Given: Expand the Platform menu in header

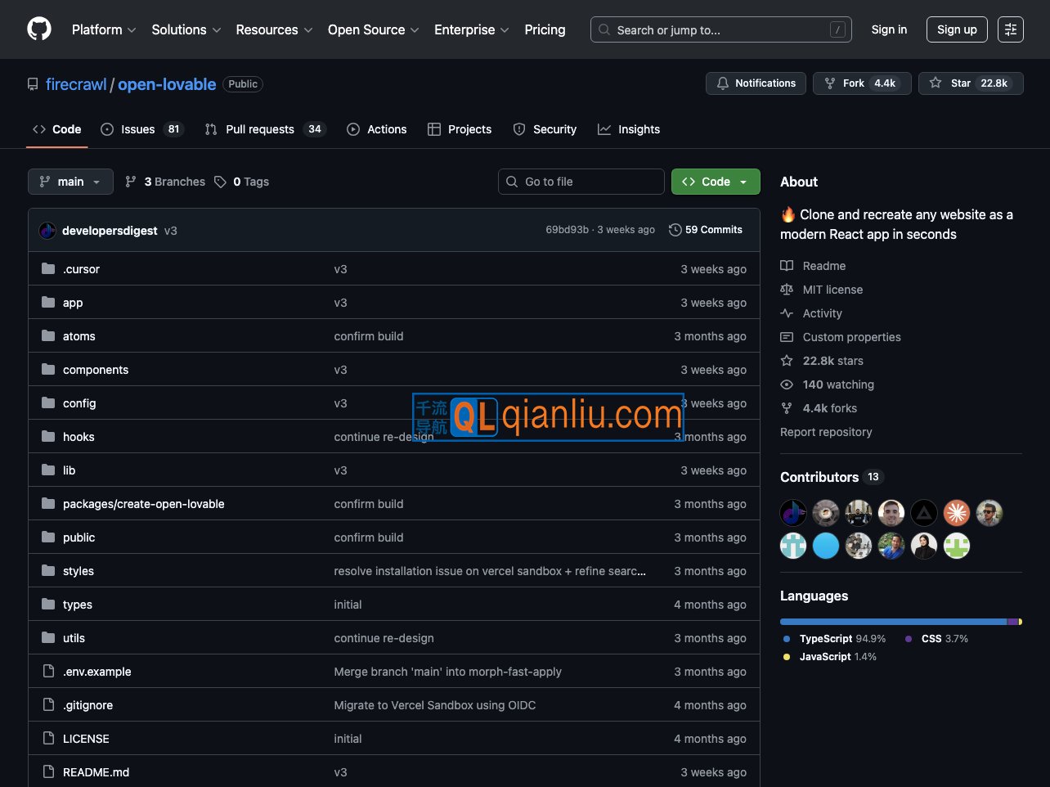Looking at the screenshot, I should pyautogui.click(x=104, y=29).
